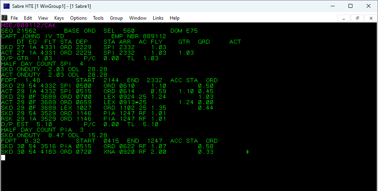Click the HALF DAY COUNT SPI 4 line
This screenshot has height=191, width=378.
42,64
